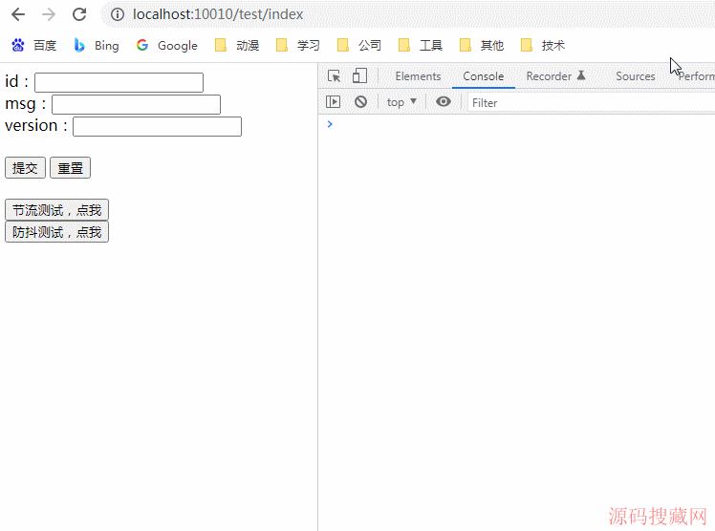
Task: Click the 提交 submit button
Action: (x=25, y=168)
